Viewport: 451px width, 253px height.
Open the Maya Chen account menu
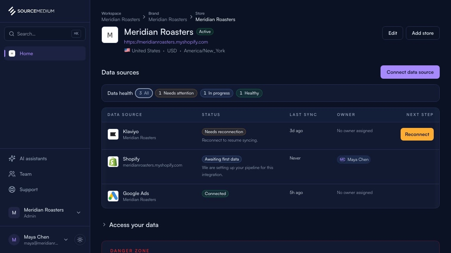(x=38, y=240)
